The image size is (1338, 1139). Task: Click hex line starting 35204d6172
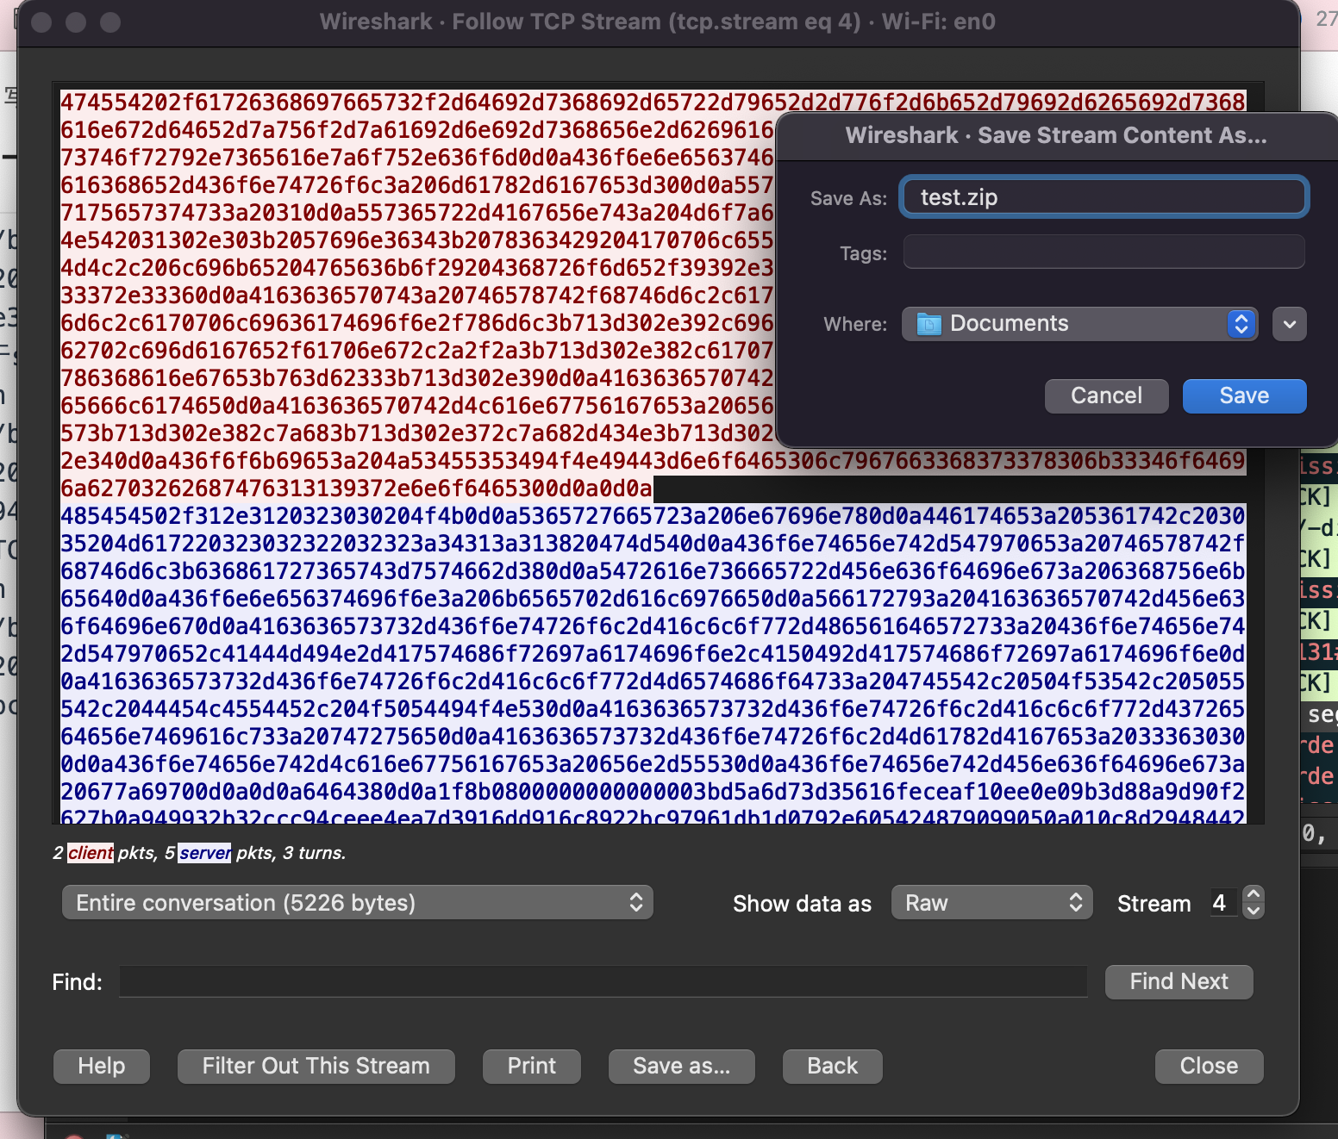click(653, 544)
